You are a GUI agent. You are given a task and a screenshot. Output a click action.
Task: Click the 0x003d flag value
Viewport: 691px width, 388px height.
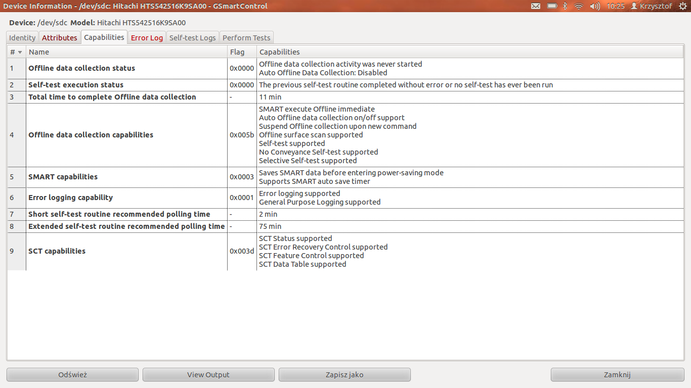(x=242, y=251)
